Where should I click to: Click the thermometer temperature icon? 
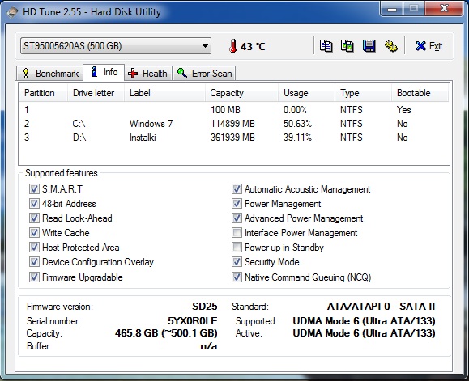tap(232, 46)
